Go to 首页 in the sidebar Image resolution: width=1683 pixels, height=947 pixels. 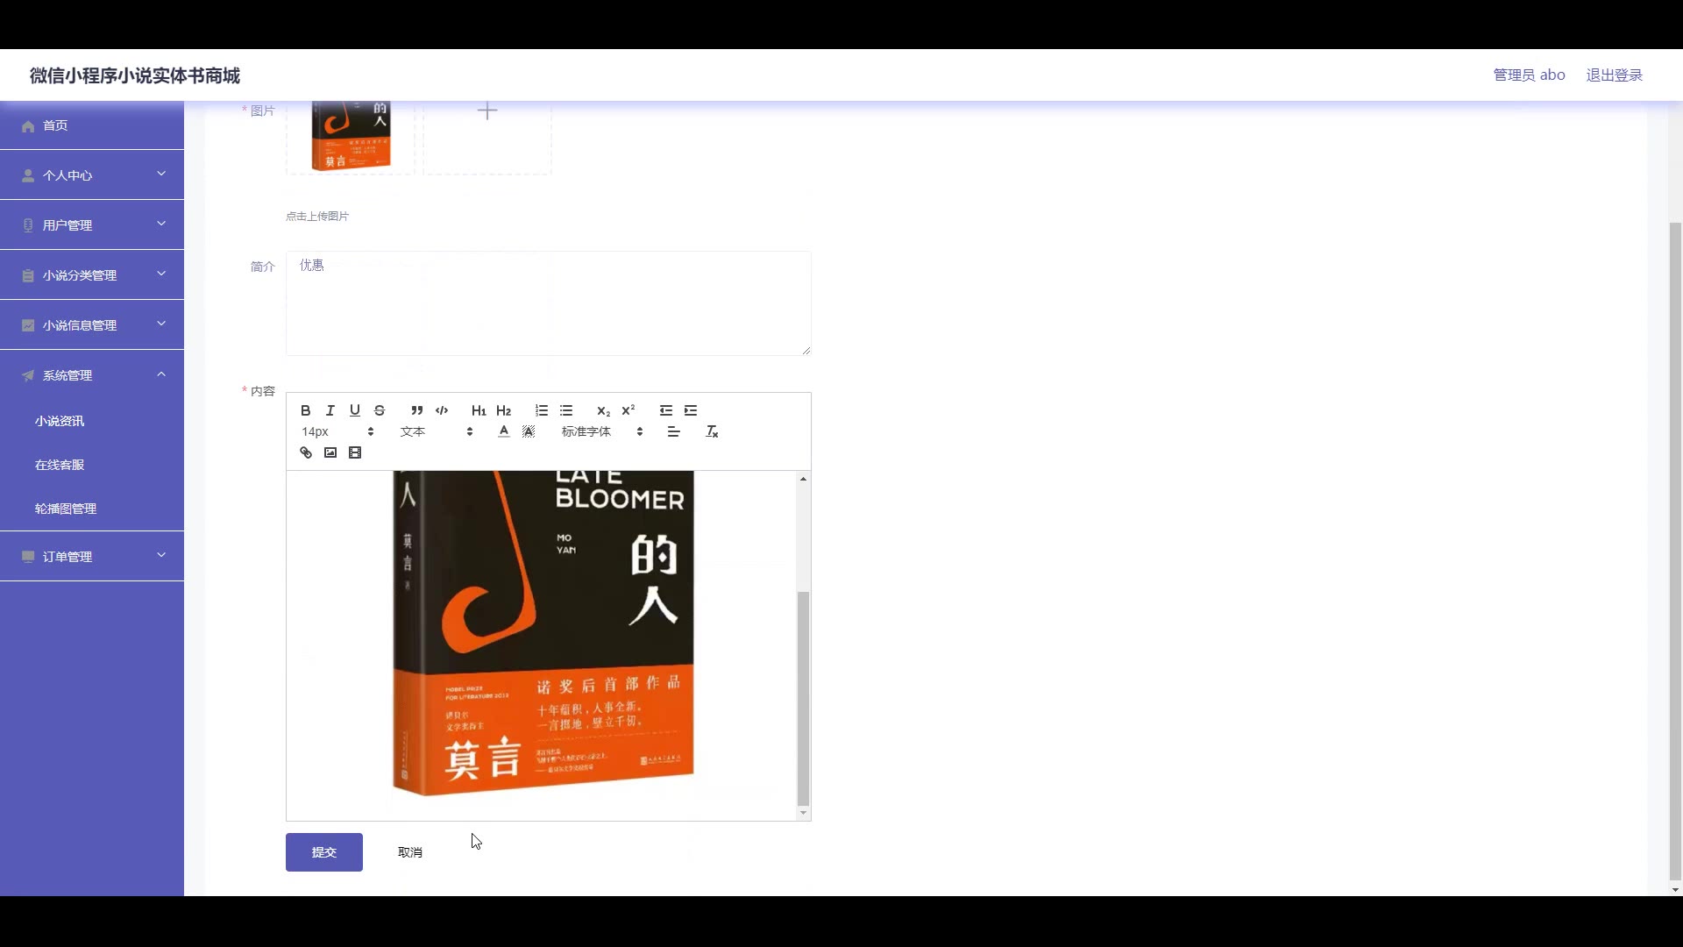(92, 125)
